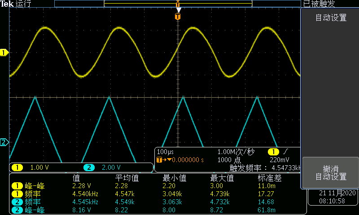359x215 pixels.
Task: Click the value 8.16 V
Action: point(82,210)
